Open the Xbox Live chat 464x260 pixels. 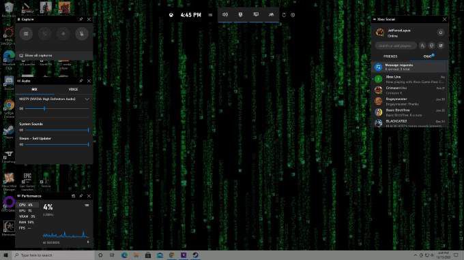point(409,79)
